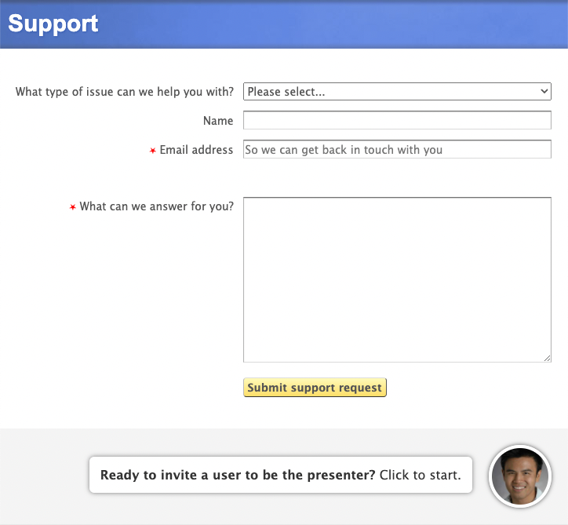Image resolution: width=568 pixels, height=525 pixels.
Task: Click the red asterisk beside "What can we answer"
Action: (x=73, y=208)
